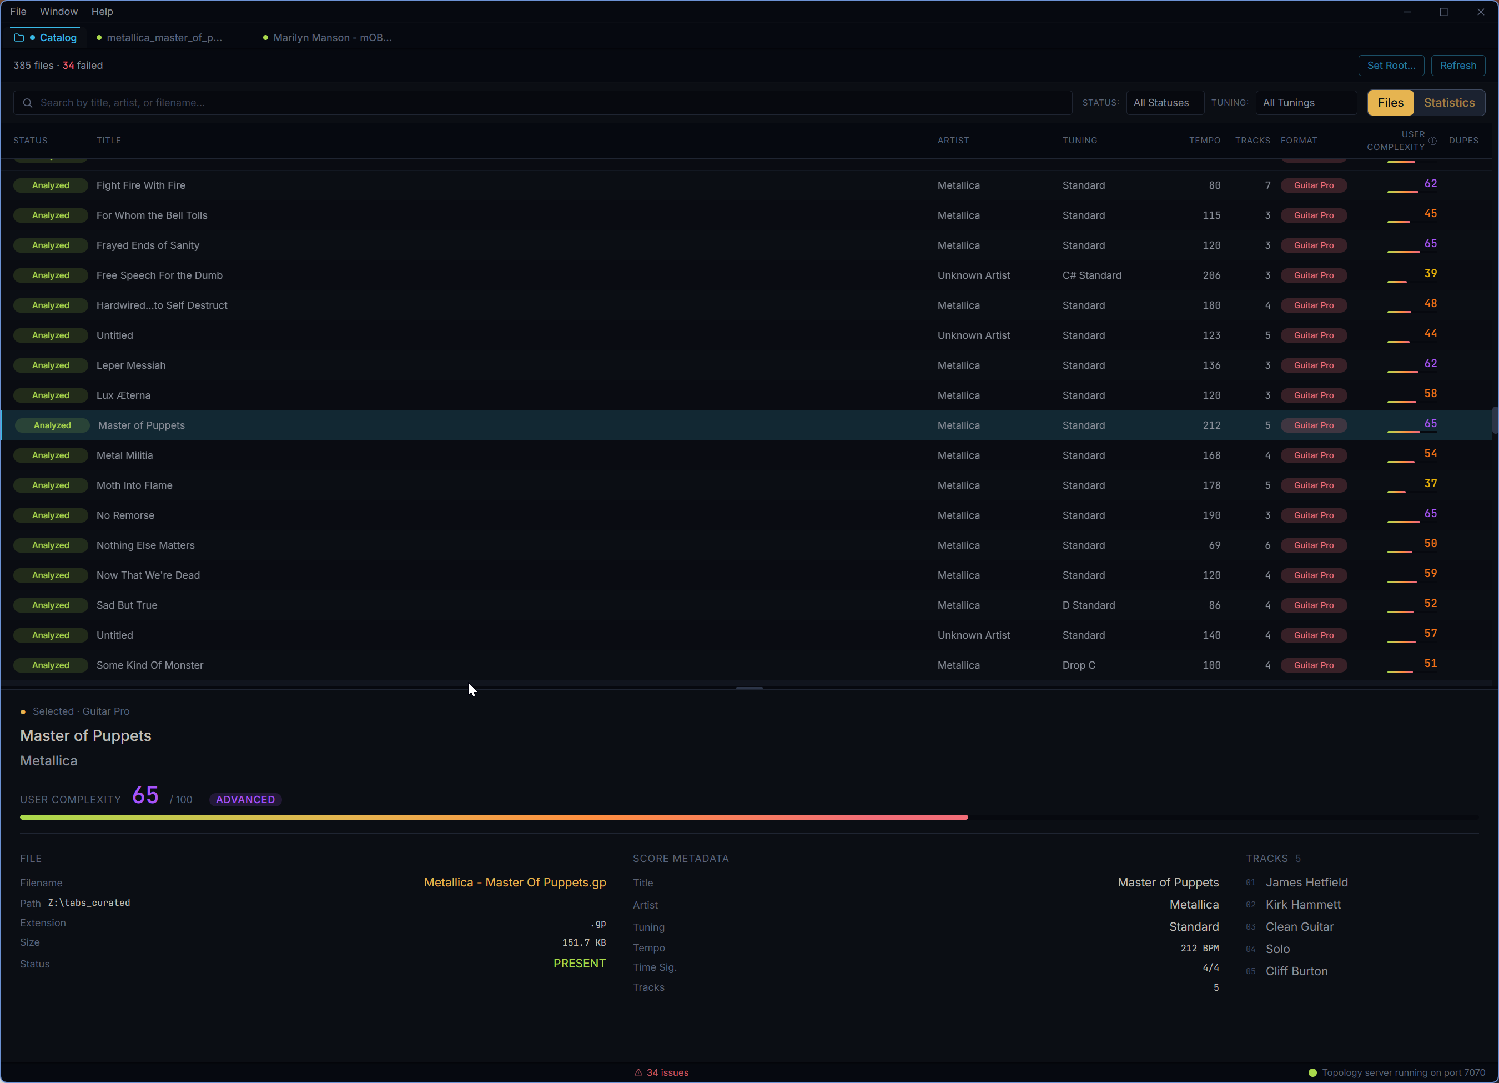Open the Help menu

(x=102, y=11)
